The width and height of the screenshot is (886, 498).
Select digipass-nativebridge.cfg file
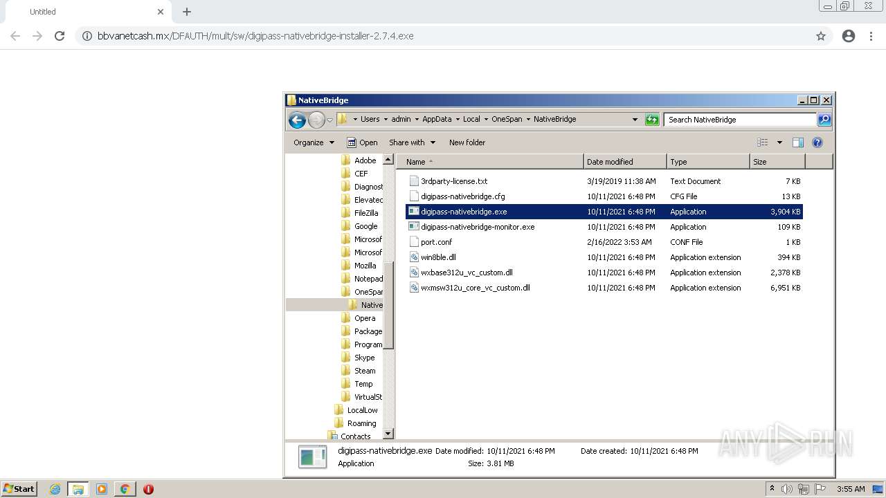point(462,196)
